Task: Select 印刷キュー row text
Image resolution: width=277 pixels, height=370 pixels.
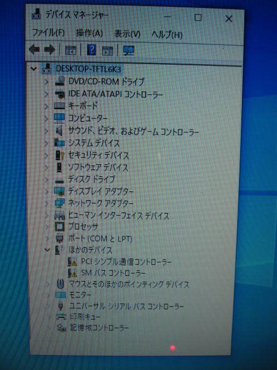Action: click(85, 317)
